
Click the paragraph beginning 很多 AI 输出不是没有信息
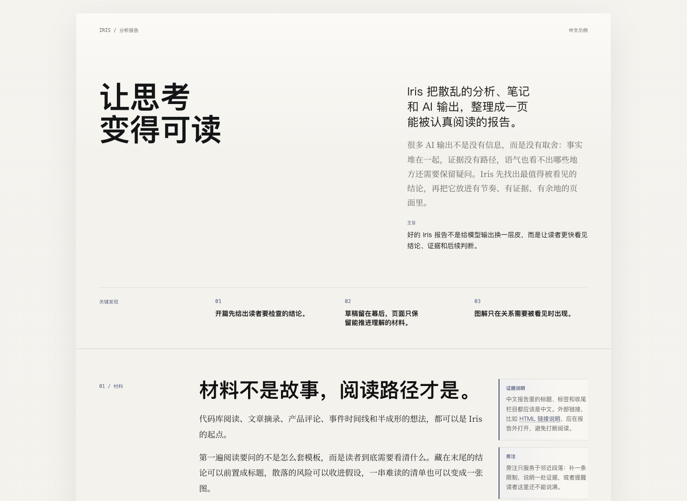tap(495, 174)
